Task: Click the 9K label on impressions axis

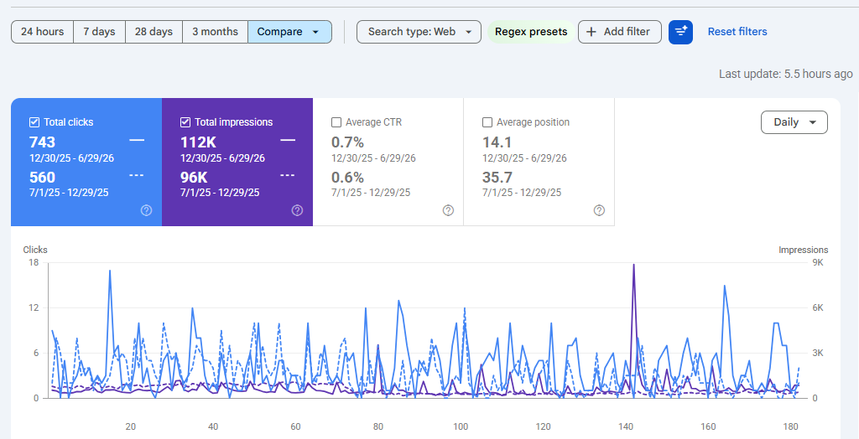Action: 817,262
